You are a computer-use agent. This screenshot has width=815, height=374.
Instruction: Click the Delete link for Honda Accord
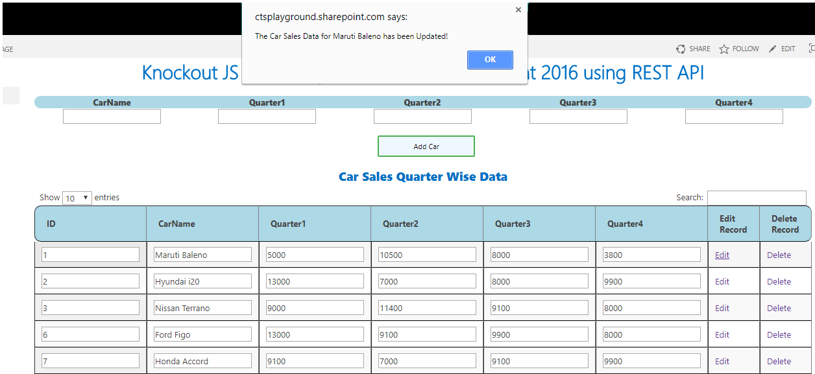point(779,361)
